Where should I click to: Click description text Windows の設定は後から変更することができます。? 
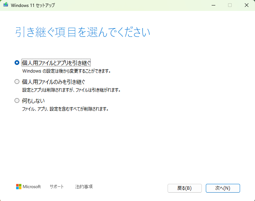(67, 71)
